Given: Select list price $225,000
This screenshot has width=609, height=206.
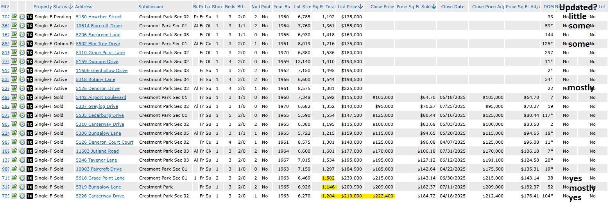Looking at the screenshot, I should point(351,88).
